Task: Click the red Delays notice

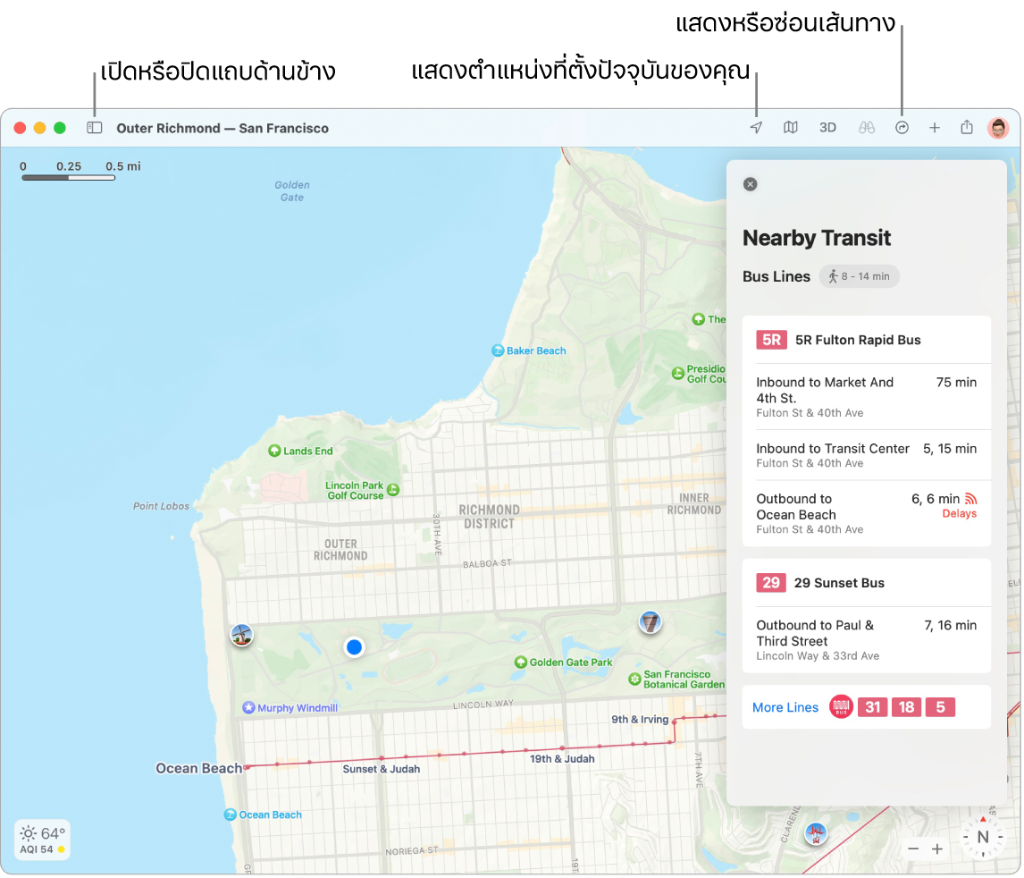Action: pos(960,513)
